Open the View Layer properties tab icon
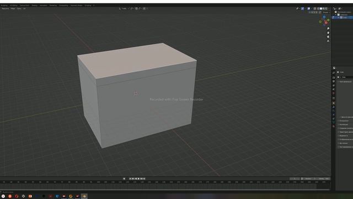Image resolution: width=353 pixels, height=199 pixels. point(334,85)
